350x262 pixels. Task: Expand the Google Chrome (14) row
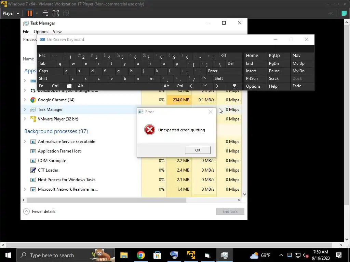tap(25, 100)
